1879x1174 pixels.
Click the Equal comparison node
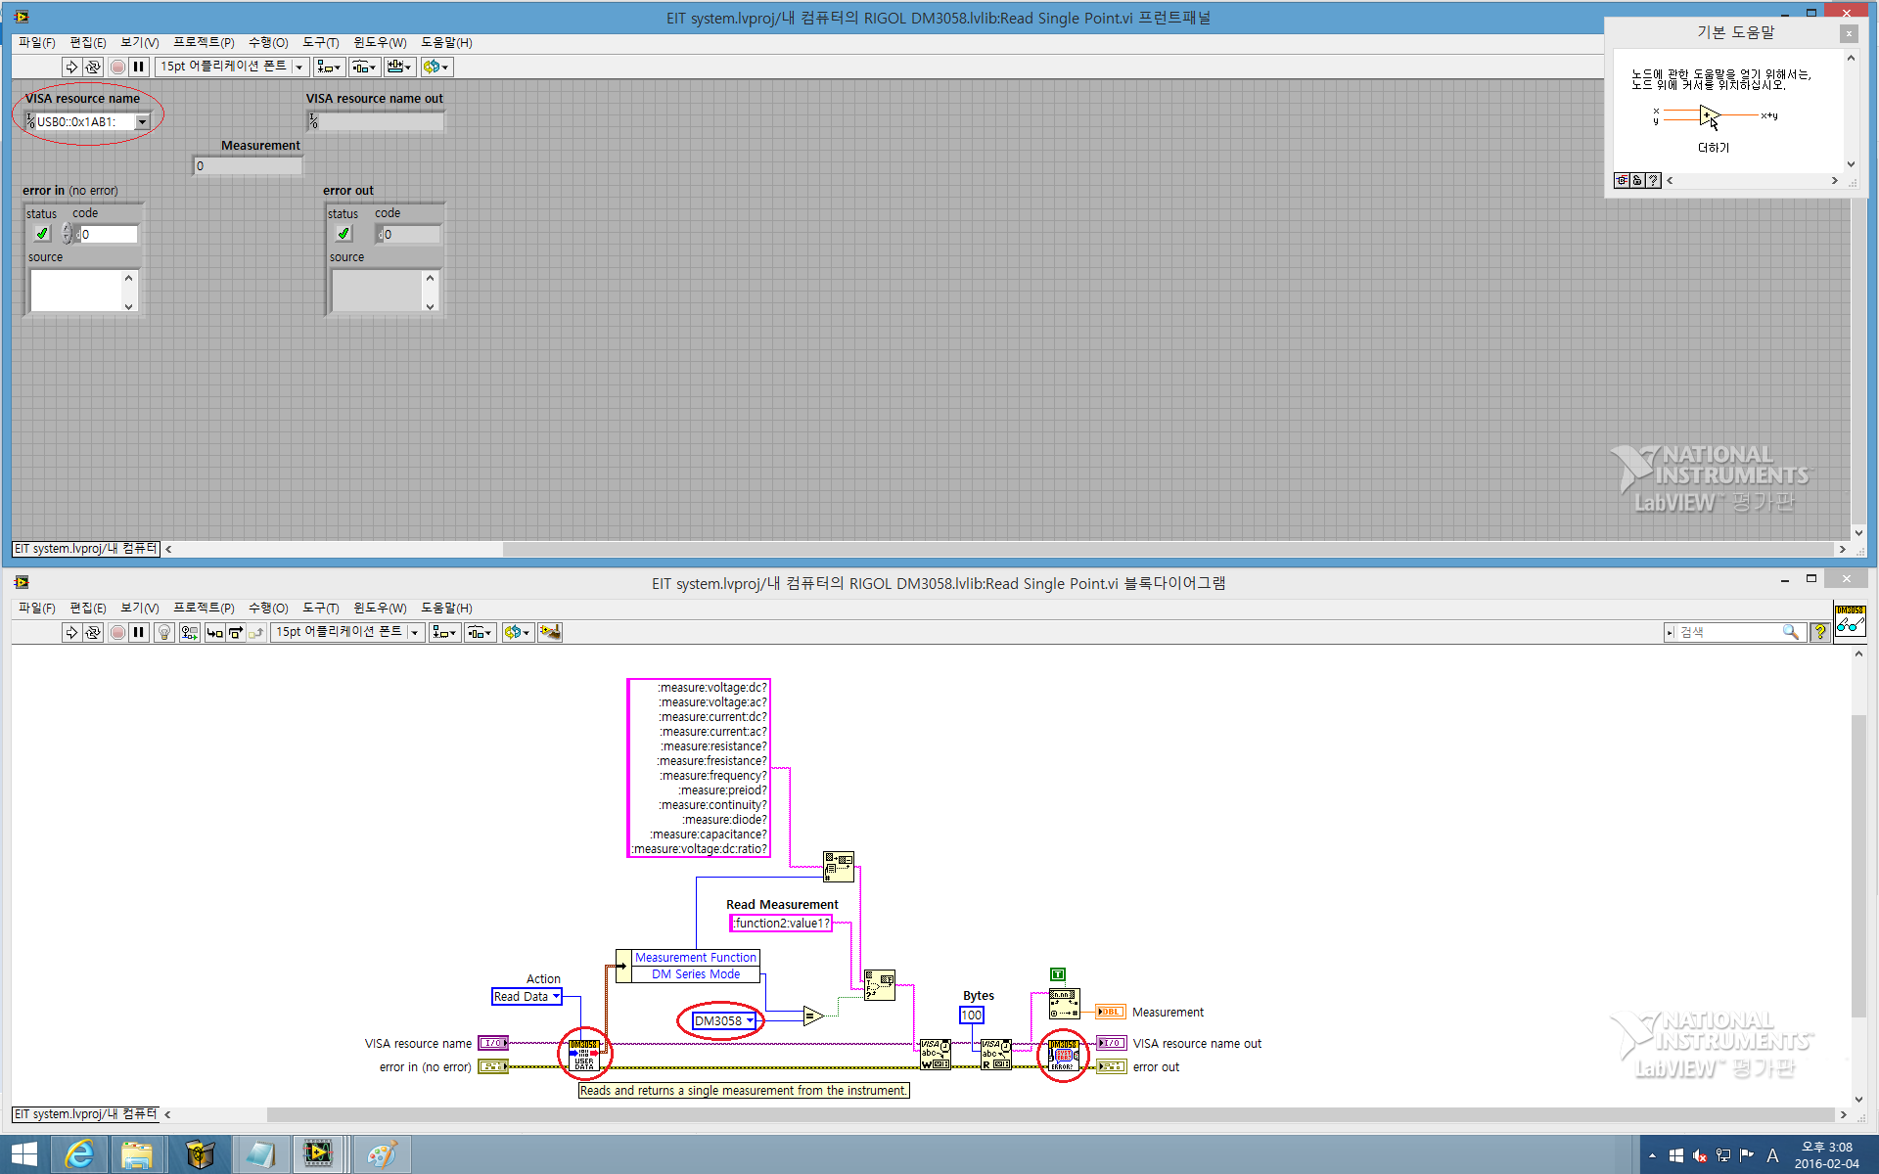click(x=812, y=1016)
